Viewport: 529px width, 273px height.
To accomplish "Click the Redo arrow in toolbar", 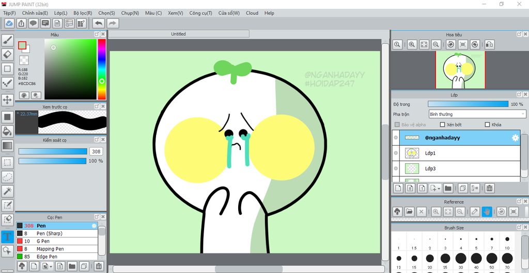I will coord(113,23).
